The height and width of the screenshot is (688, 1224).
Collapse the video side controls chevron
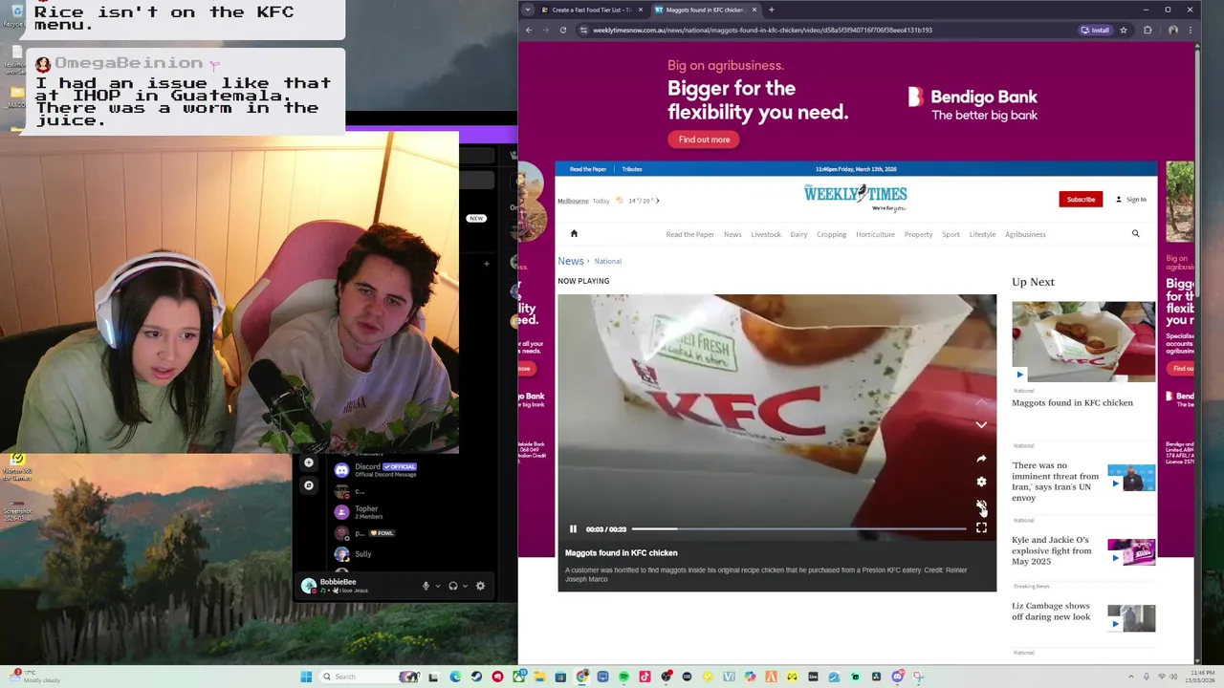coord(981,424)
